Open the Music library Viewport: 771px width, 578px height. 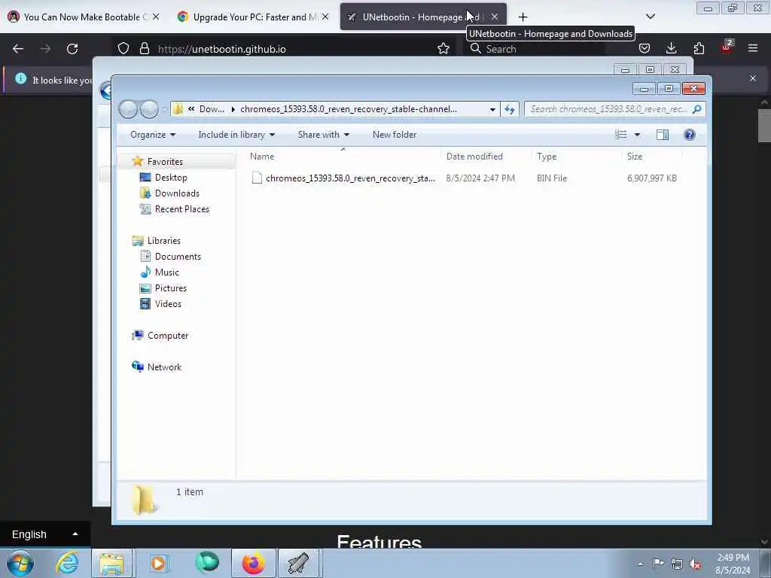coord(166,272)
